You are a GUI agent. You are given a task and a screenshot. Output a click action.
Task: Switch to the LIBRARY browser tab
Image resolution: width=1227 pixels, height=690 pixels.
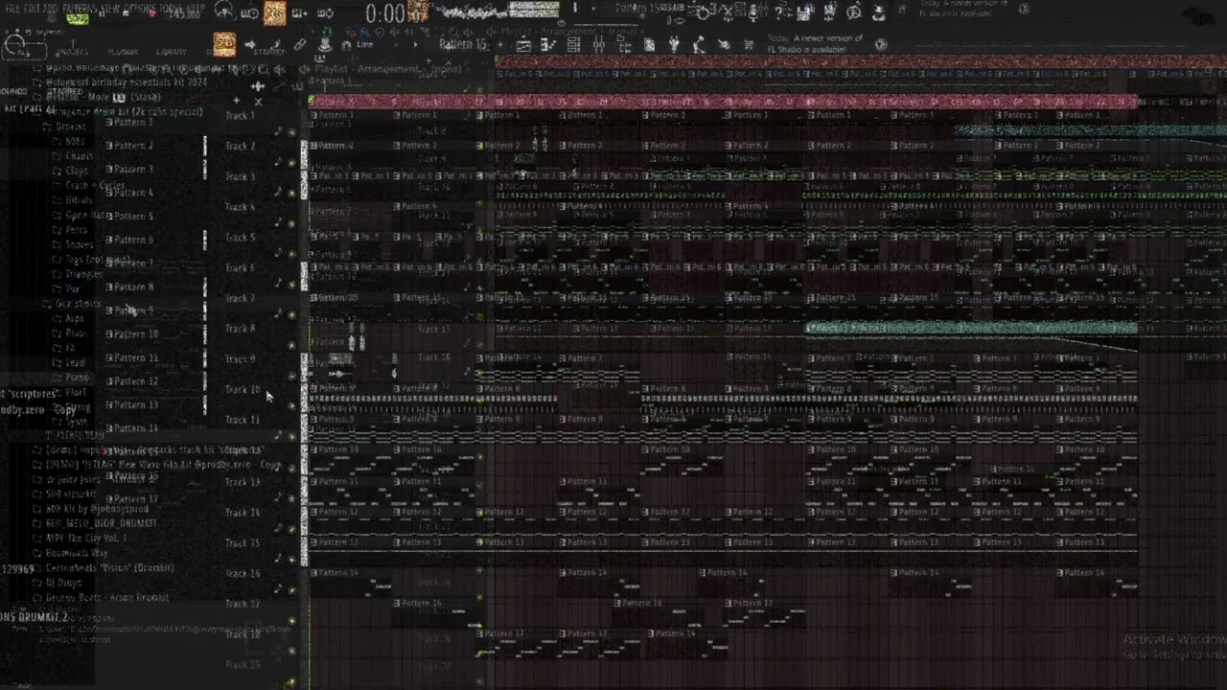point(172,52)
